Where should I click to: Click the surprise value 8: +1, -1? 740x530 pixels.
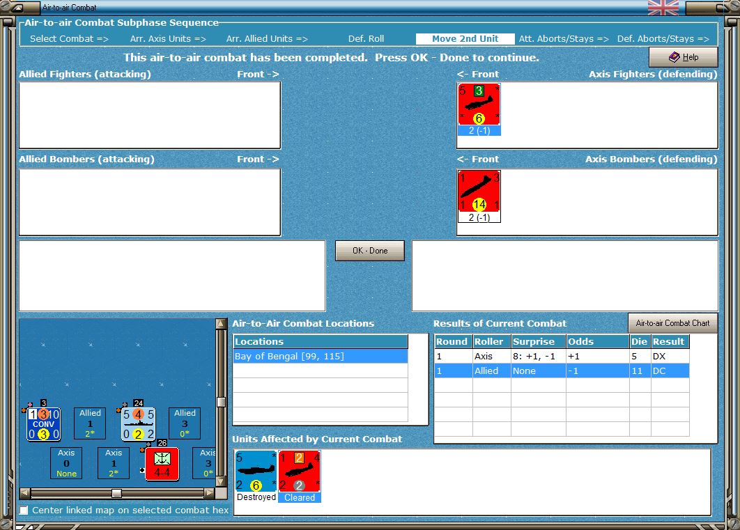[533, 357]
